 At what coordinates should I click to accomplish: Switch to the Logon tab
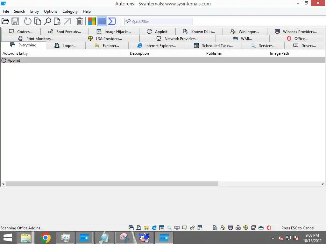[66, 46]
